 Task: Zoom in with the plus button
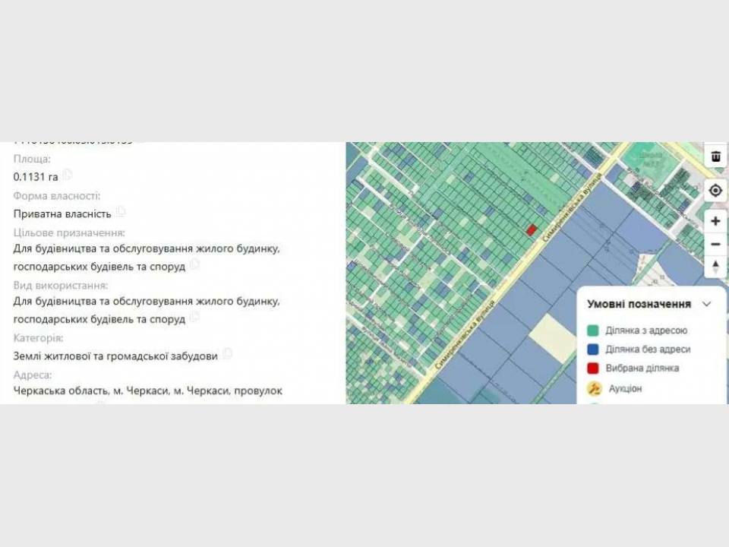(x=715, y=221)
